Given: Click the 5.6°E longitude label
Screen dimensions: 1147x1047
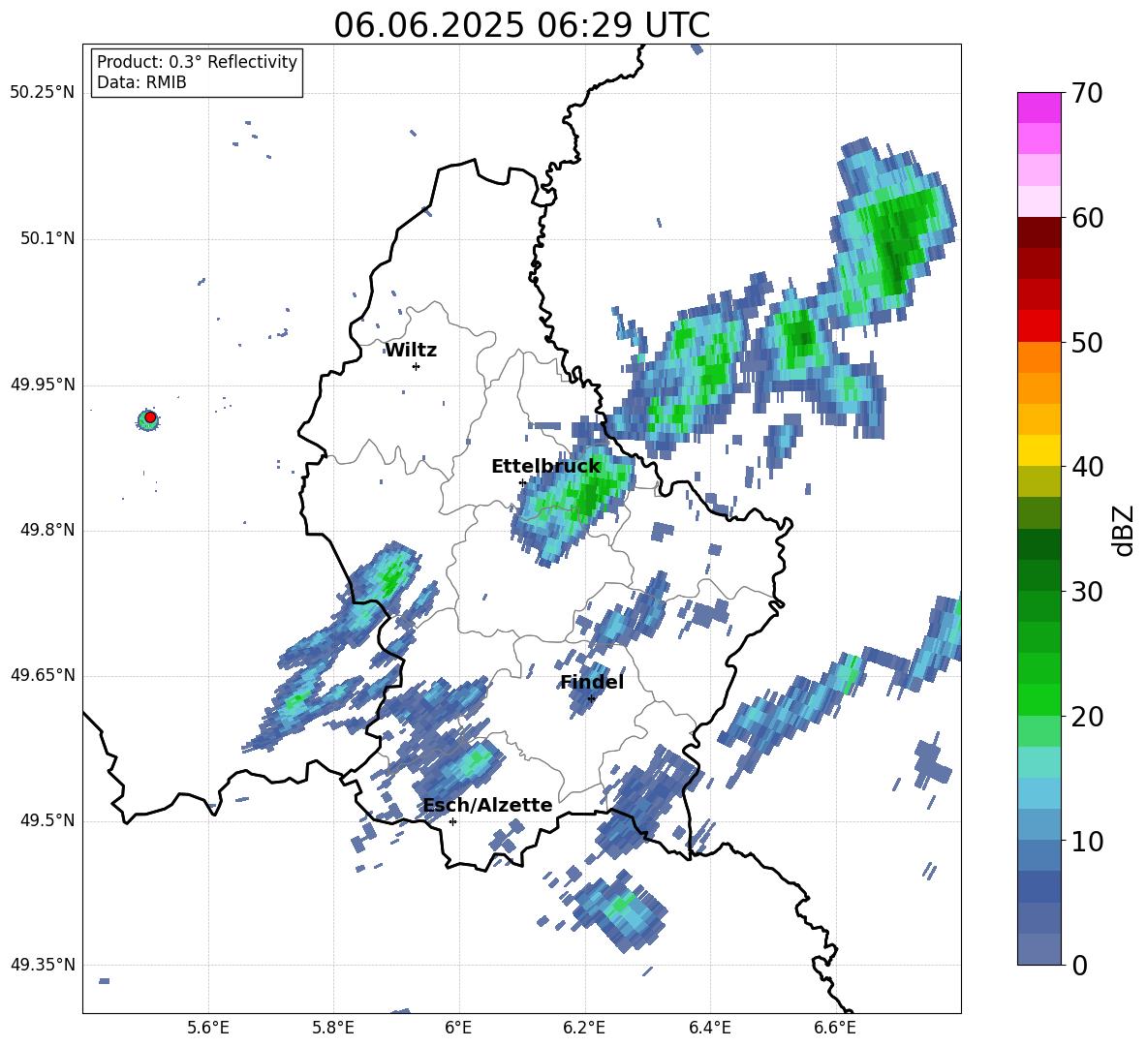Looking at the screenshot, I should point(208,1028).
